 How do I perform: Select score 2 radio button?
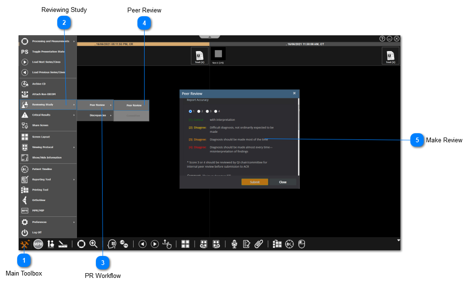pos(199,111)
